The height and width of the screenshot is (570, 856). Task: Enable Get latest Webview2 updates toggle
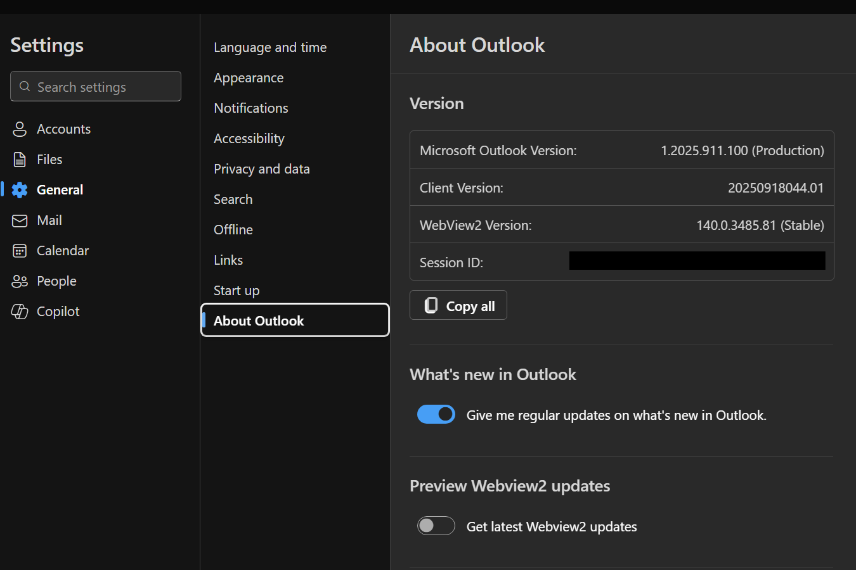(x=436, y=526)
